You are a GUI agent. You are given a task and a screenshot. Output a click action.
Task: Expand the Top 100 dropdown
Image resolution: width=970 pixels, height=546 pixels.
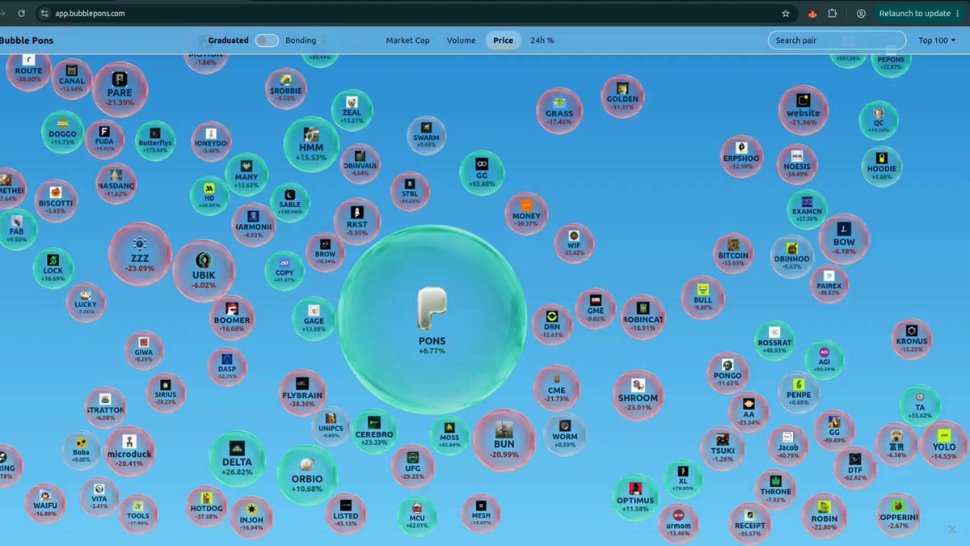coord(937,40)
